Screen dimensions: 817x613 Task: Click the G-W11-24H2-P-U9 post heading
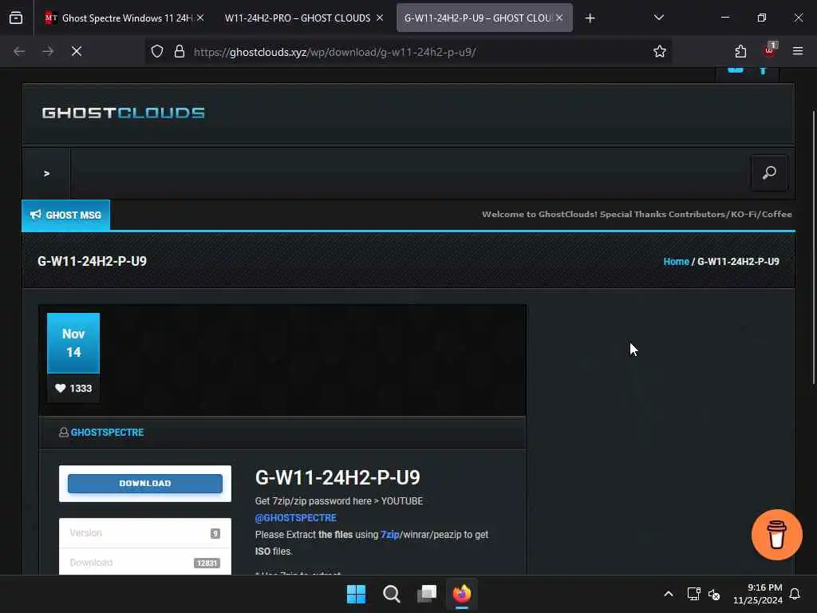click(337, 477)
